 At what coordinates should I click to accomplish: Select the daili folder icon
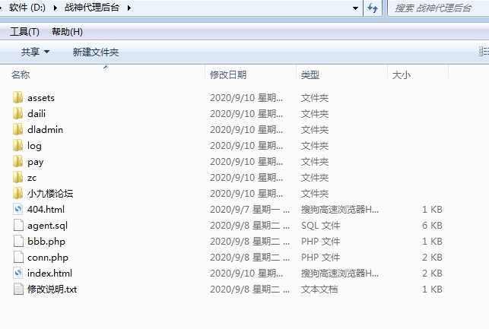click(x=18, y=114)
